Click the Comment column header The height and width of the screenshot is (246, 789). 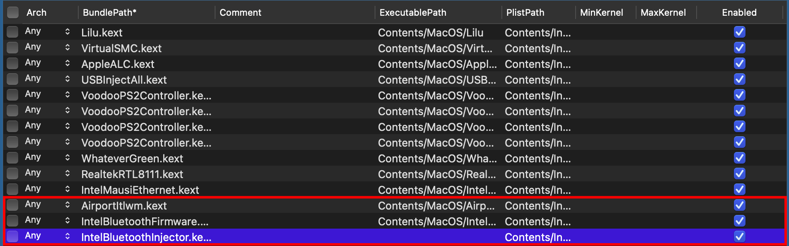click(240, 12)
